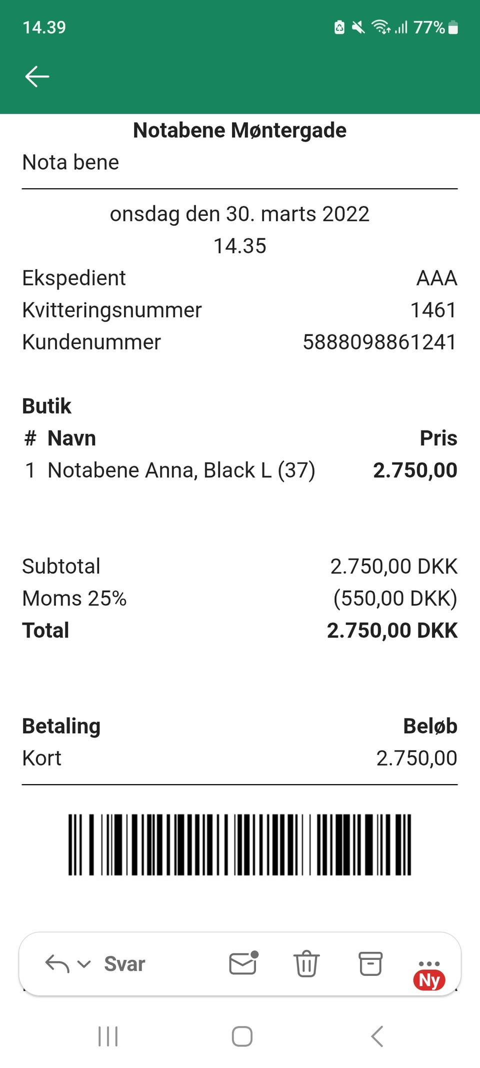Viewport: 480px width, 1068px height.
Task: Tap the date onsdag den 30. marts 2022
Action: pyautogui.click(x=239, y=214)
